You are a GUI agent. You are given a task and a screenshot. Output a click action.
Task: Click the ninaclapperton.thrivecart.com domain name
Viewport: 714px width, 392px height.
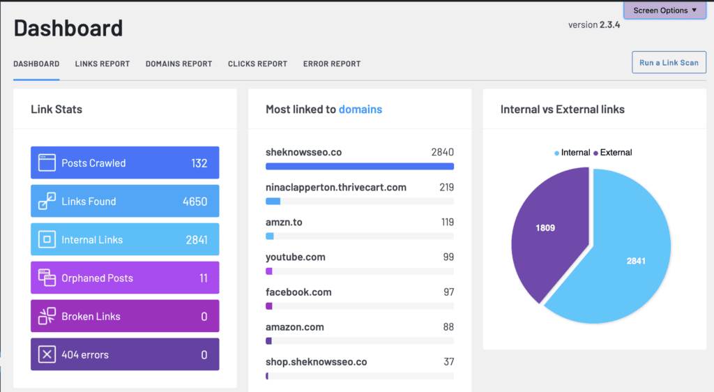(336, 187)
